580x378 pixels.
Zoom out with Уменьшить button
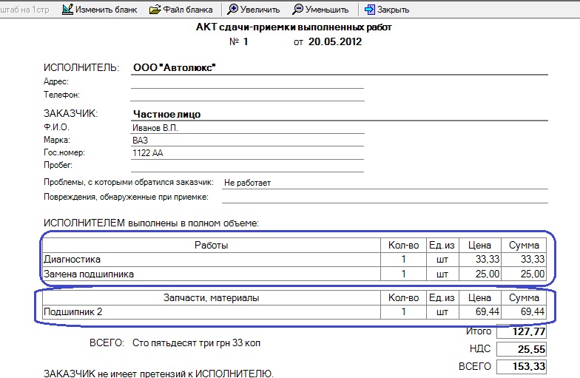coord(321,9)
